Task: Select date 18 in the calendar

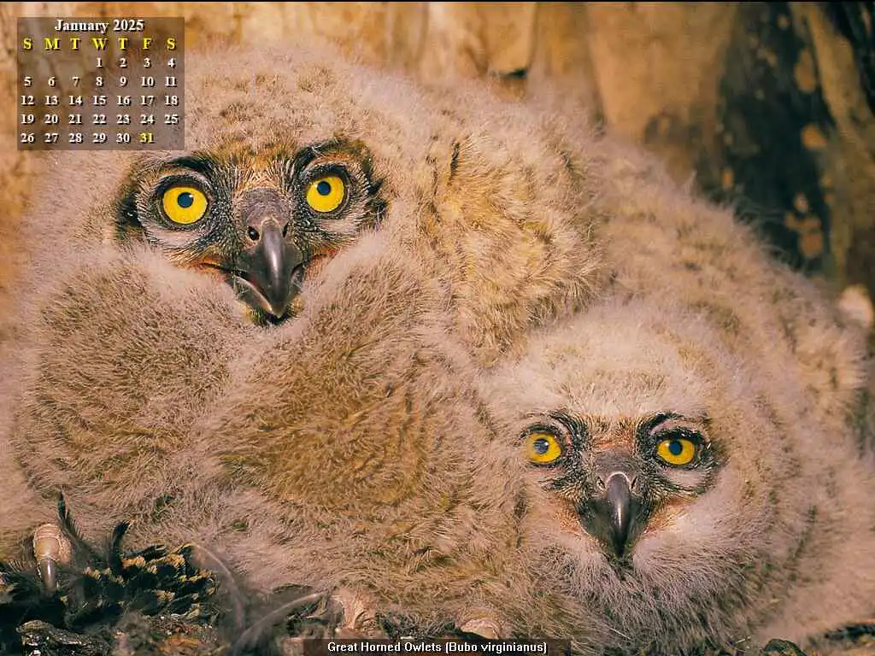Action: pyautogui.click(x=171, y=101)
